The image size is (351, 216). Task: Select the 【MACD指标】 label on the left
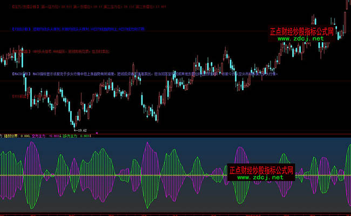21,73
